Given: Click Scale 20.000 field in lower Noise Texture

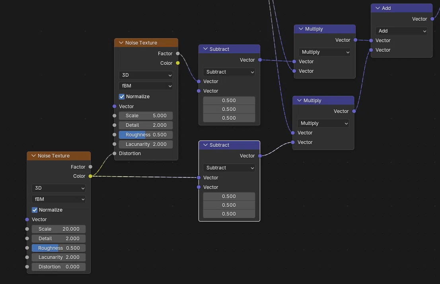Looking at the screenshot, I should pos(58,229).
